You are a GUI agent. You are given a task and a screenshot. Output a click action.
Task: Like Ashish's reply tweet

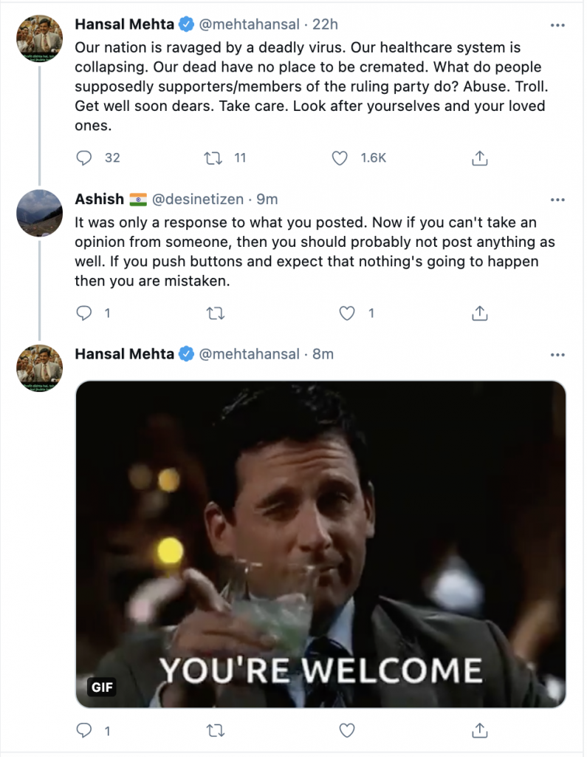pos(347,313)
